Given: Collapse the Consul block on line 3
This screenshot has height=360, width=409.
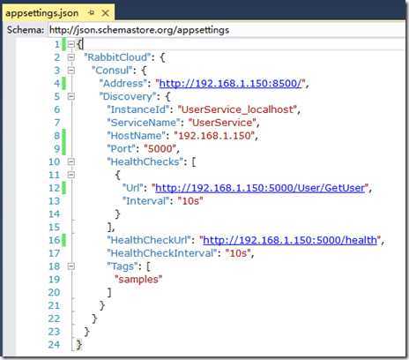Looking at the screenshot, I should click(x=71, y=71).
